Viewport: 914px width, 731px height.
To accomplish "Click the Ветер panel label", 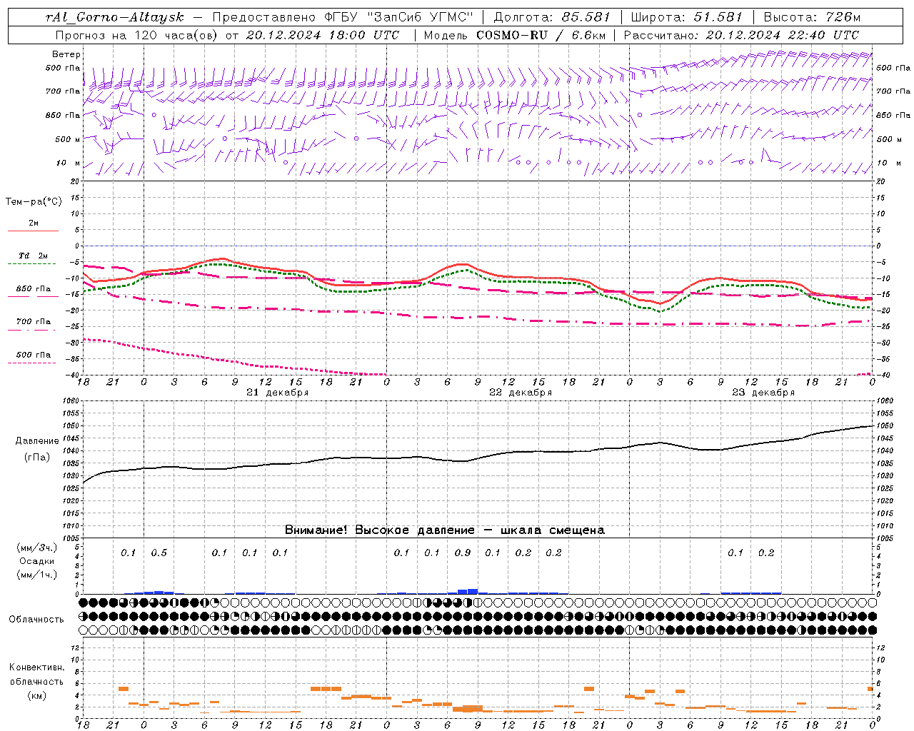I will (x=66, y=54).
